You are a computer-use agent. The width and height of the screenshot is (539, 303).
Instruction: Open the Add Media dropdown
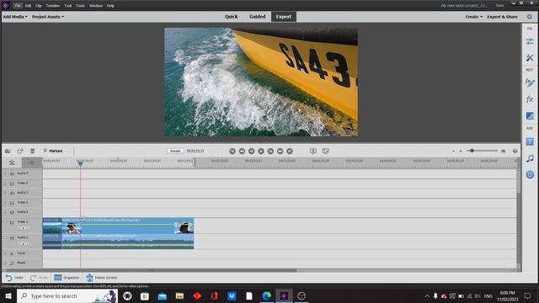15,17
